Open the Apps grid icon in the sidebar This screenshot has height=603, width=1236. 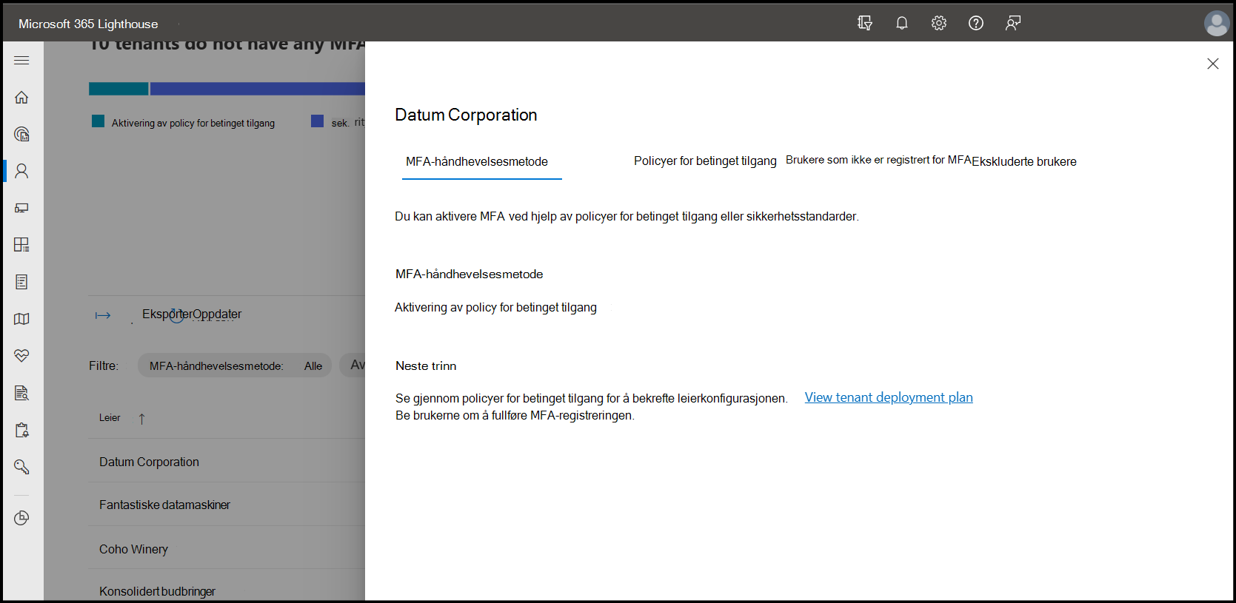21,245
